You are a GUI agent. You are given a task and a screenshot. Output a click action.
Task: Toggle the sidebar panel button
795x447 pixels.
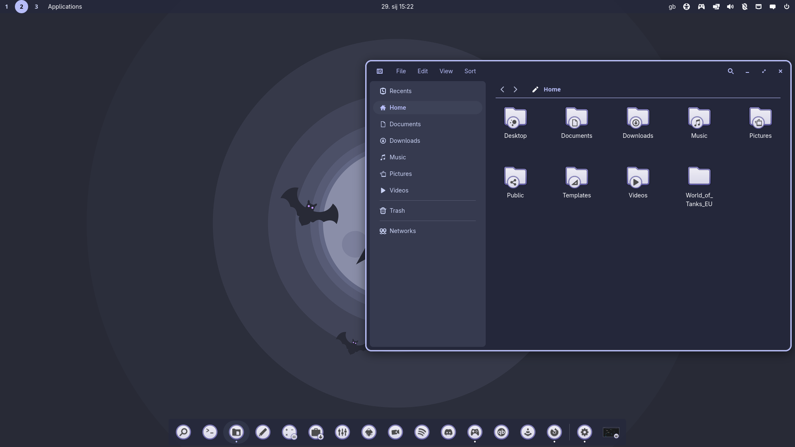click(380, 71)
